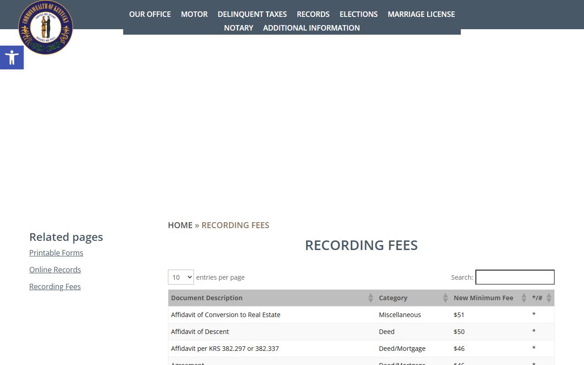This screenshot has height=365, width=584.
Task: Open the Notary menu
Action: click(x=239, y=28)
